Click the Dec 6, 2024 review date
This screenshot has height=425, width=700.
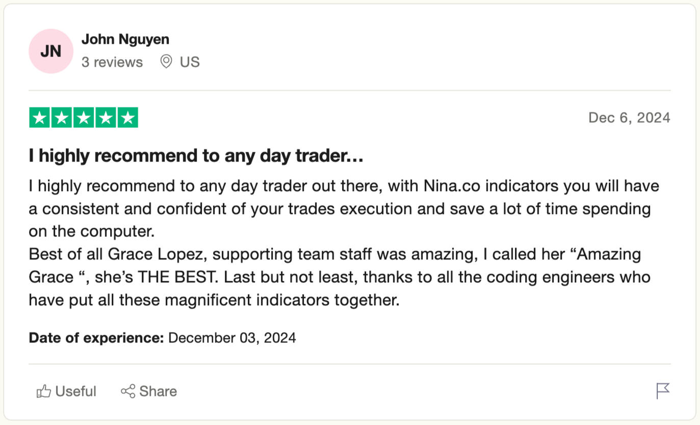pyautogui.click(x=629, y=118)
